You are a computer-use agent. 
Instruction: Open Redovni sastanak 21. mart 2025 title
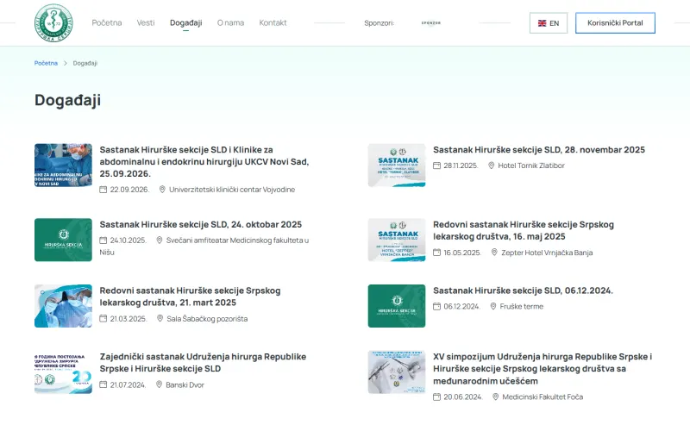(190, 297)
